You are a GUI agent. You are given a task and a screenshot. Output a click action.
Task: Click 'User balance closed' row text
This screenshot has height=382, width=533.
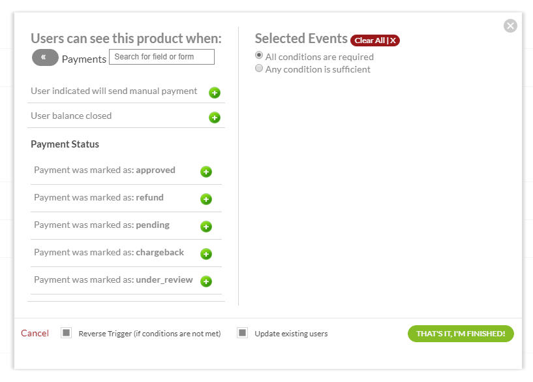(71, 116)
